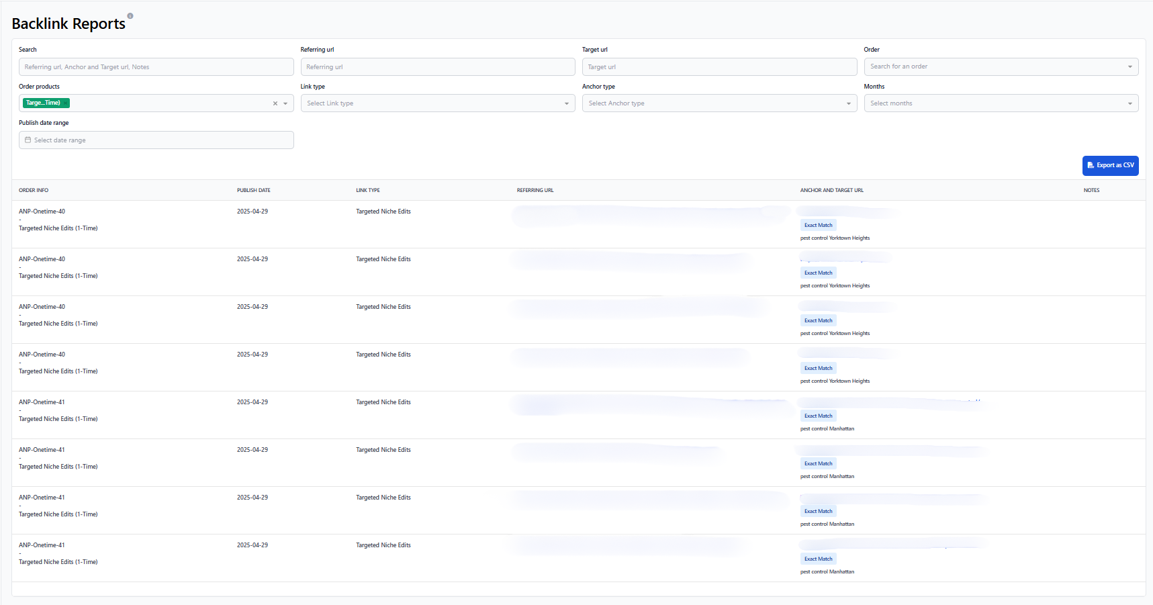1153x605 pixels.
Task: Click the Order Info column header
Action: point(34,191)
